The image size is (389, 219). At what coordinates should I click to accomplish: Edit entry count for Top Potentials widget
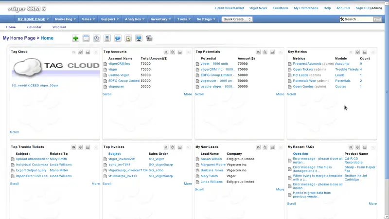258,52
